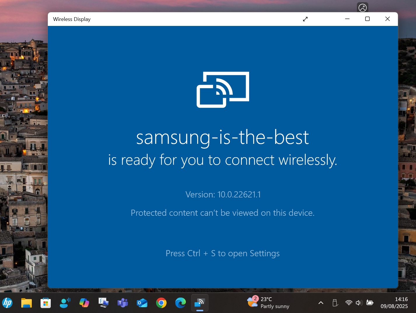Screen dimensions: 416x313
Task: Maximize the Wireless Display window
Action: (367, 19)
